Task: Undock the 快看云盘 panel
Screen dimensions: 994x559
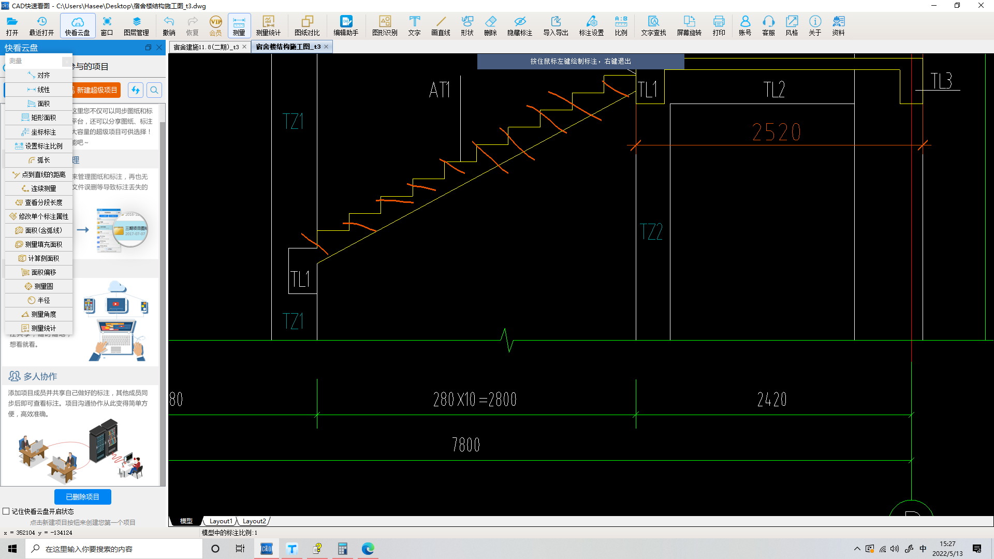Action: click(x=148, y=48)
